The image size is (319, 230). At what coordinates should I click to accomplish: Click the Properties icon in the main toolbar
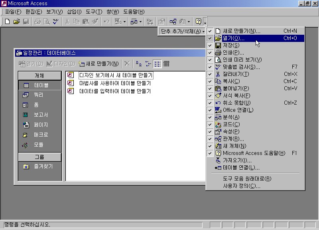(x=161, y=22)
